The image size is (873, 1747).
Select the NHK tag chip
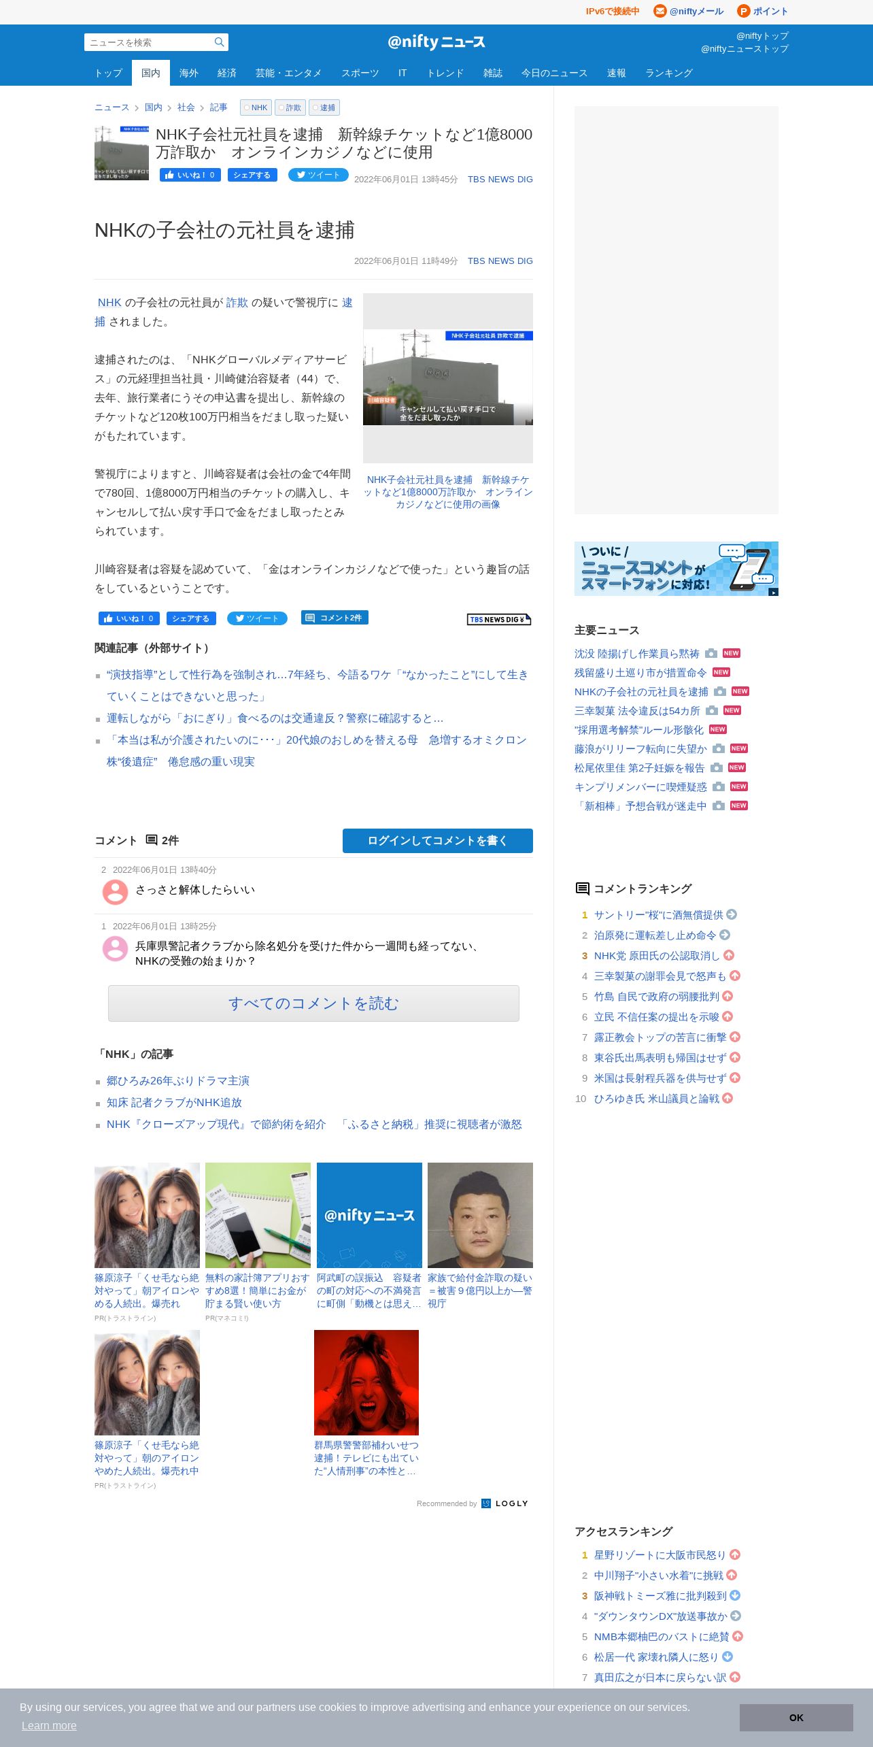[x=256, y=107]
